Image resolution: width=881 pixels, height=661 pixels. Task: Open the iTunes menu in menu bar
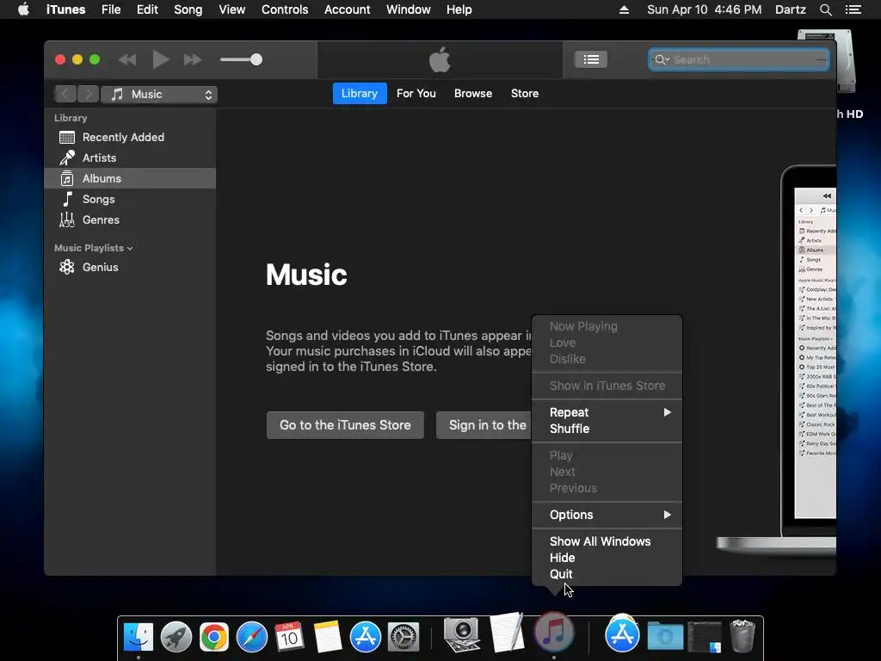coord(65,9)
